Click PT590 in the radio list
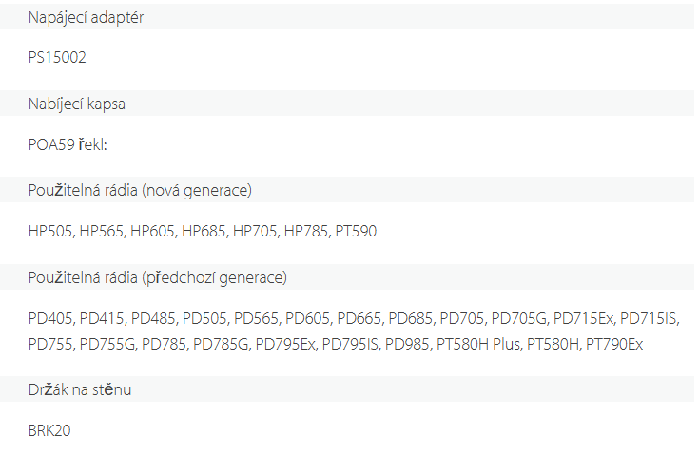 (356, 231)
